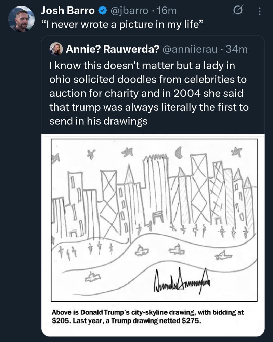The image size is (273, 342).
Task: Click the Annie? Rauwerda? display name
Action: pyautogui.click(x=113, y=49)
